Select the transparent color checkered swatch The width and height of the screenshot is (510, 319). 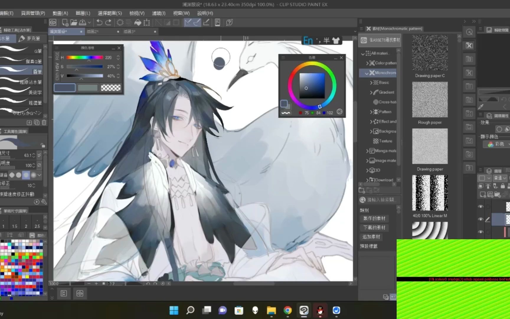[111, 87]
